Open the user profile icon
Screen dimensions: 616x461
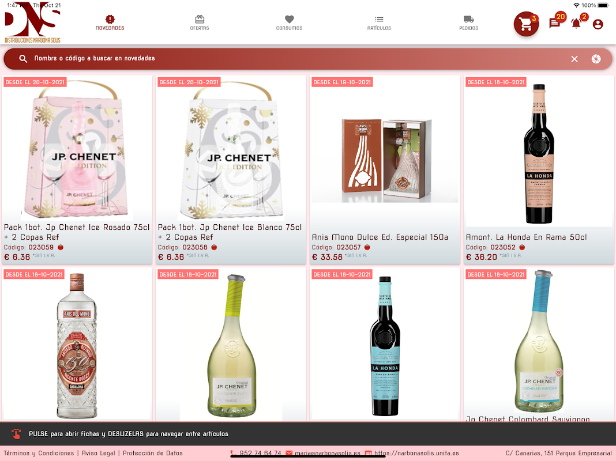pyautogui.click(x=598, y=24)
